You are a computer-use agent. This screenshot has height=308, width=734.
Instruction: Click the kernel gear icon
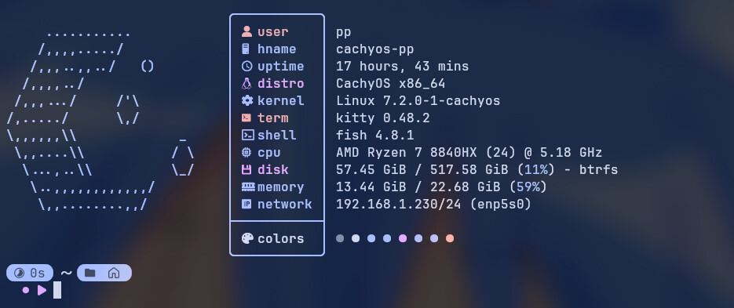point(246,100)
